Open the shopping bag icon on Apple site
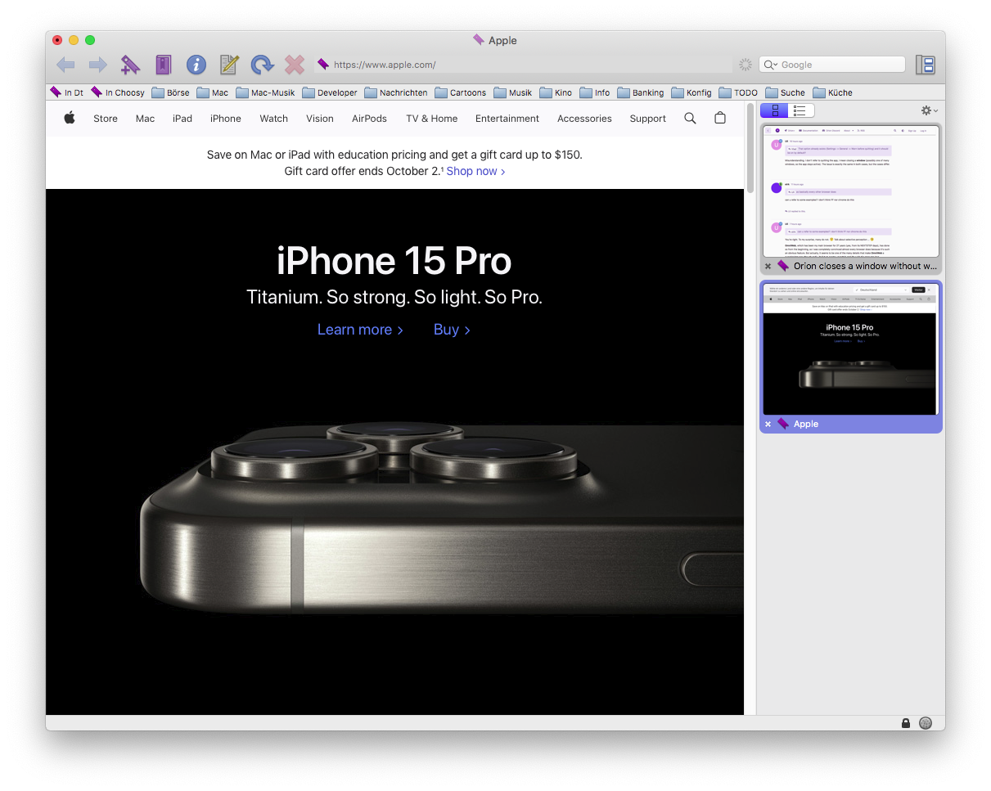The width and height of the screenshot is (991, 791). 719,119
